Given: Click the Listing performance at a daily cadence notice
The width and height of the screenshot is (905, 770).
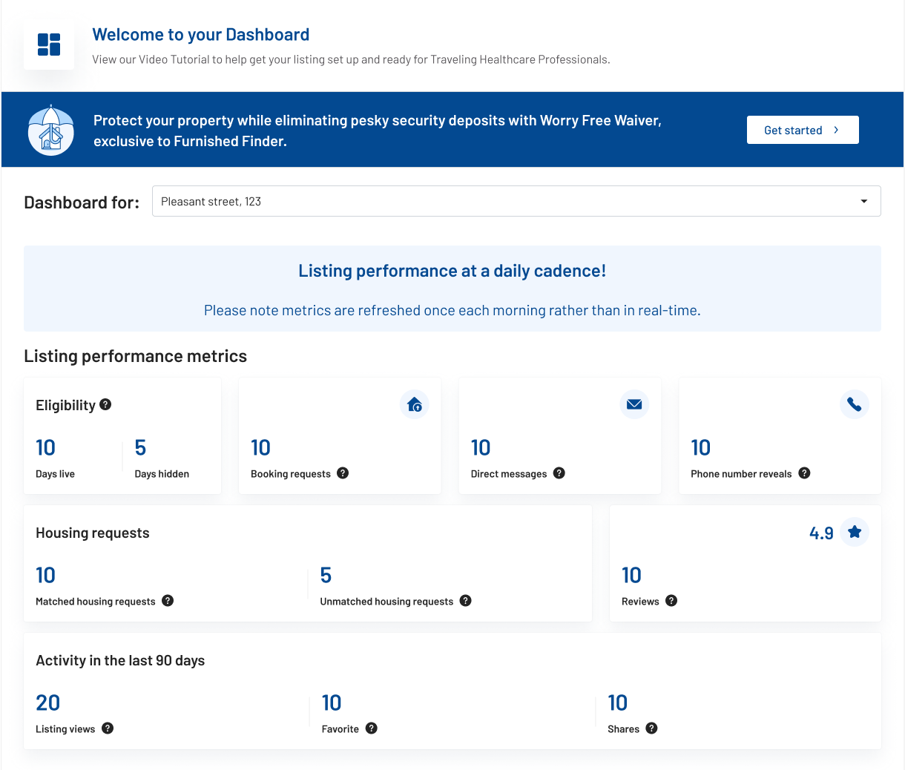Looking at the screenshot, I should (x=452, y=271).
